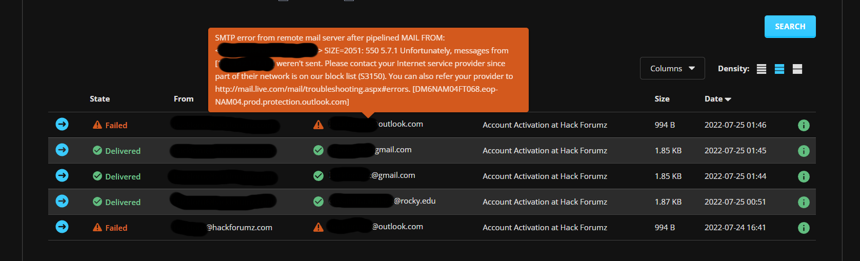Click the recipient warning icon on the first failed row
This screenshot has width=860, height=261.
(x=318, y=125)
